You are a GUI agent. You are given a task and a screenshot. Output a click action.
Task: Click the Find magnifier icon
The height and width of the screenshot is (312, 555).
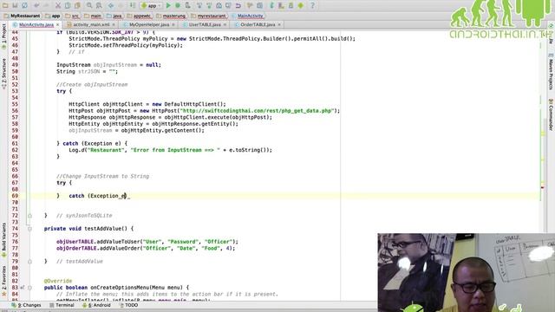click(89, 5)
